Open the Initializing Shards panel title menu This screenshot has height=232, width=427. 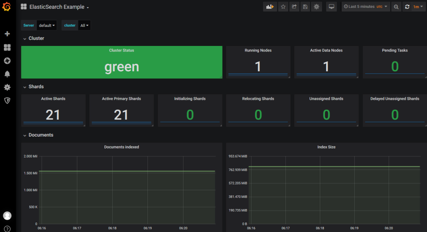click(x=190, y=99)
